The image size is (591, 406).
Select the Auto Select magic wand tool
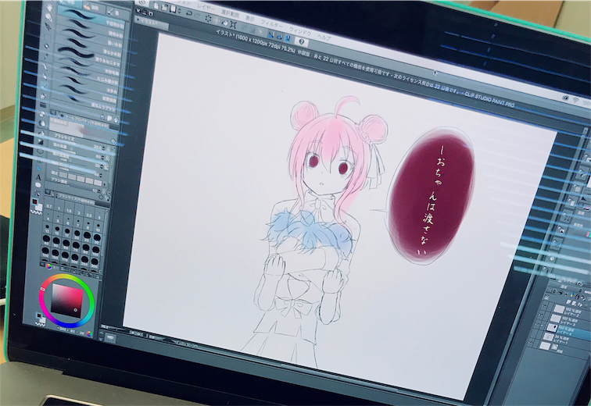(x=47, y=46)
